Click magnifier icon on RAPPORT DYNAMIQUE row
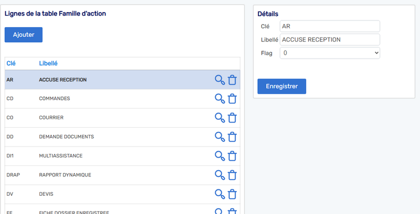The image size is (420, 214). (x=220, y=175)
